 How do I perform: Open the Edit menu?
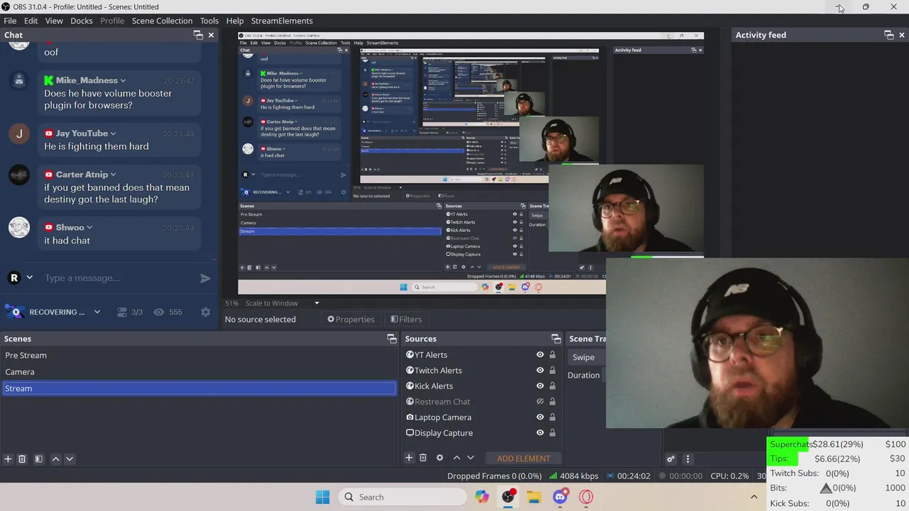click(x=31, y=21)
